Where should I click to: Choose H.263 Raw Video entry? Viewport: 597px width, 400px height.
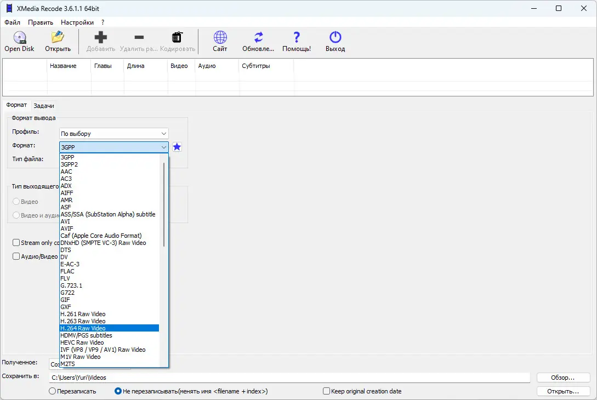pyautogui.click(x=109, y=321)
